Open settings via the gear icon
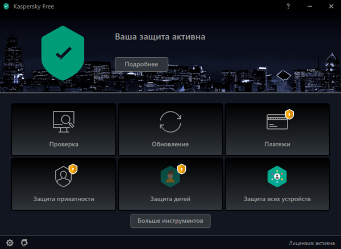This screenshot has width=341, height=249. [x=10, y=243]
